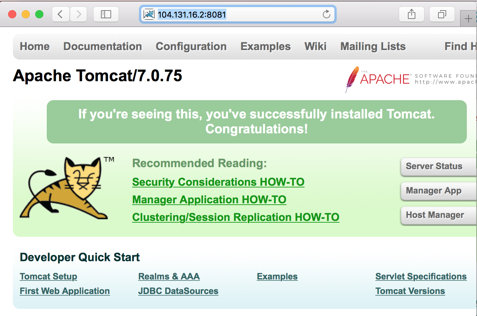477x316 pixels.
Task: Open Wiki in the nav bar
Action: (315, 46)
